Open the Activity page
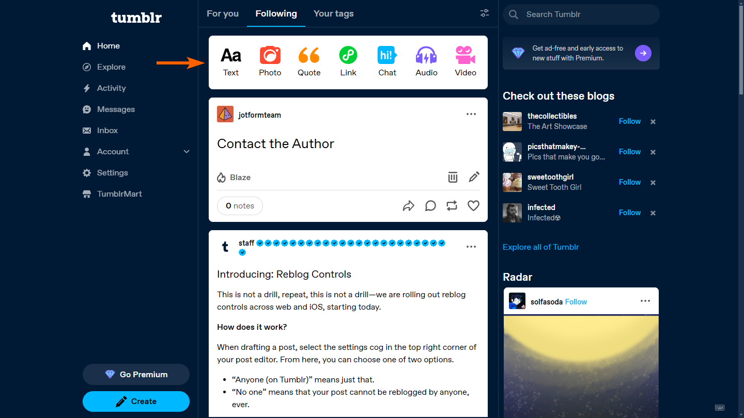Screen dimensions: 744x418 pyautogui.click(x=104, y=88)
